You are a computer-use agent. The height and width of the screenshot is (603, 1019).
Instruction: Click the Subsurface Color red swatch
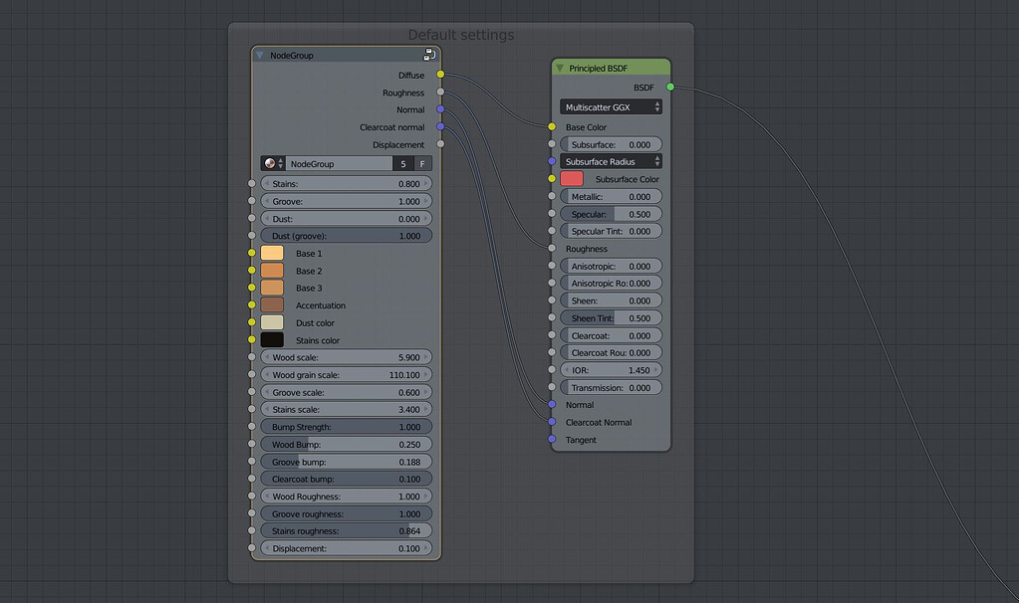pyautogui.click(x=572, y=179)
